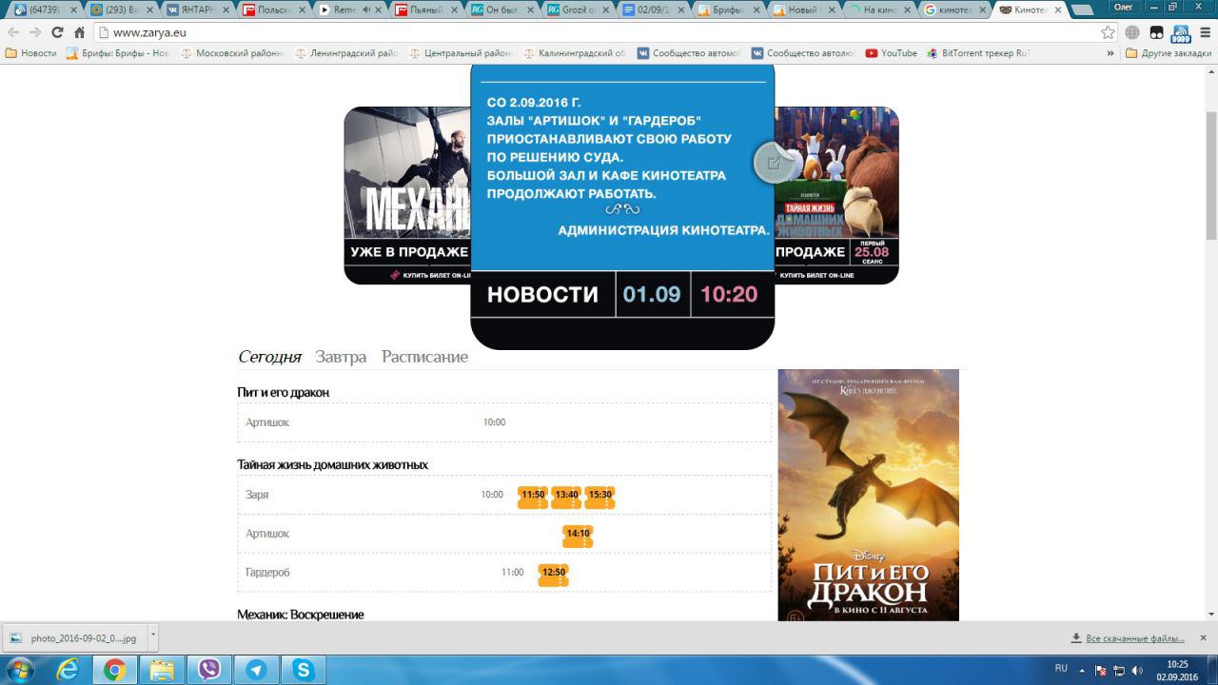Open Telegram from the taskbar
This screenshot has width=1218, height=685.
tap(256, 670)
